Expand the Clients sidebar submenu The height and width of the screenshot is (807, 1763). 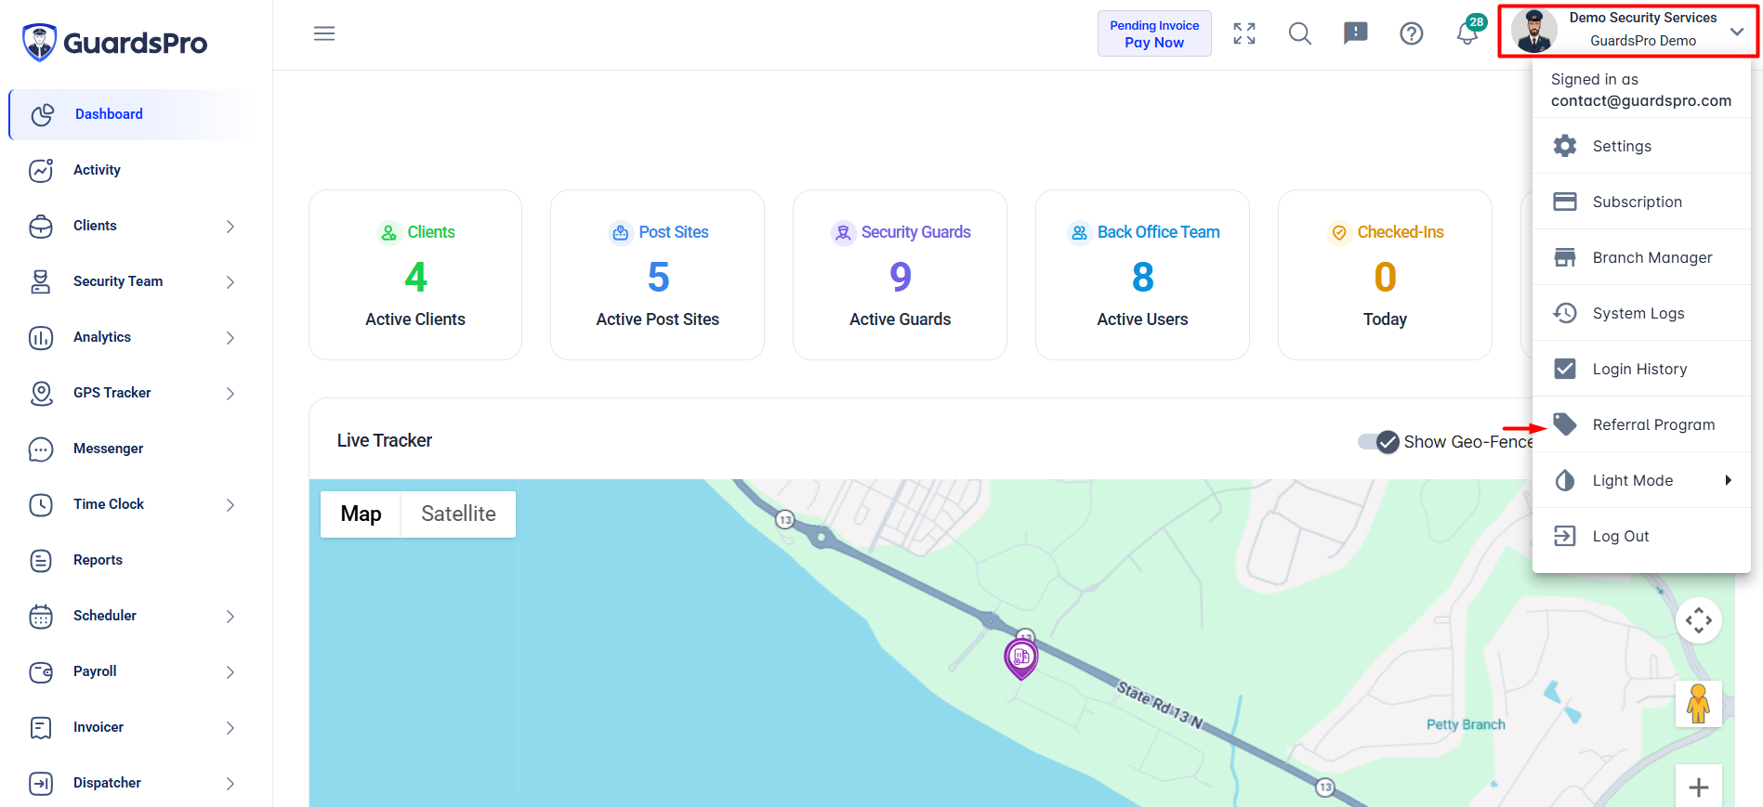pyautogui.click(x=230, y=226)
